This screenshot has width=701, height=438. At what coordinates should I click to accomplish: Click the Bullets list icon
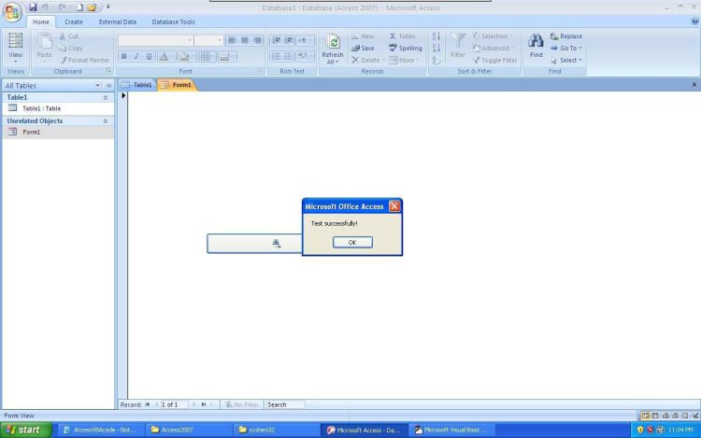pyautogui.click(x=289, y=56)
